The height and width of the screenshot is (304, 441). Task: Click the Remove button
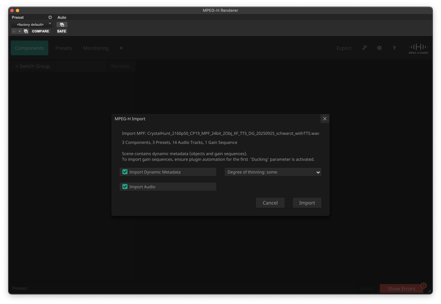click(x=120, y=66)
